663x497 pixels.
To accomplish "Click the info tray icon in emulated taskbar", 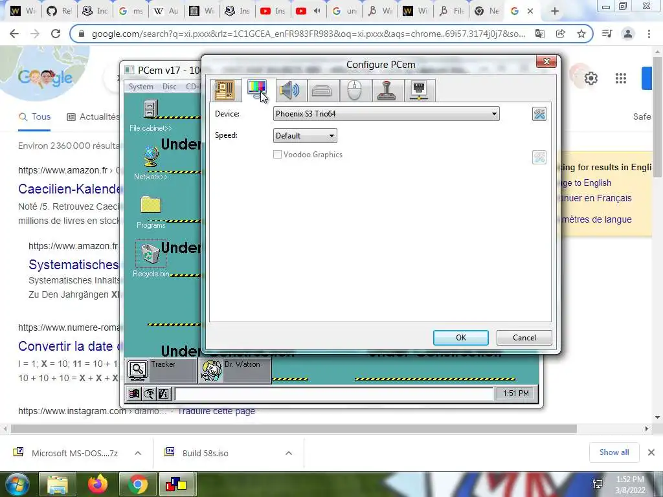I will click(163, 394).
